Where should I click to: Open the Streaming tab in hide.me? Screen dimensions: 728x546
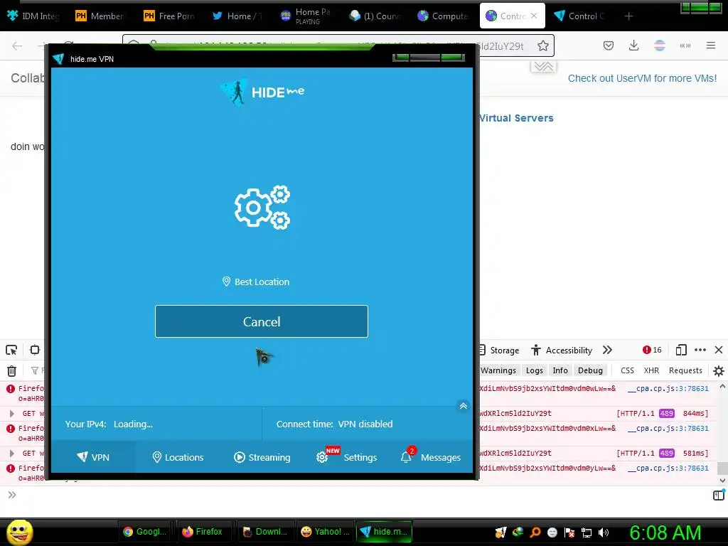(262, 457)
